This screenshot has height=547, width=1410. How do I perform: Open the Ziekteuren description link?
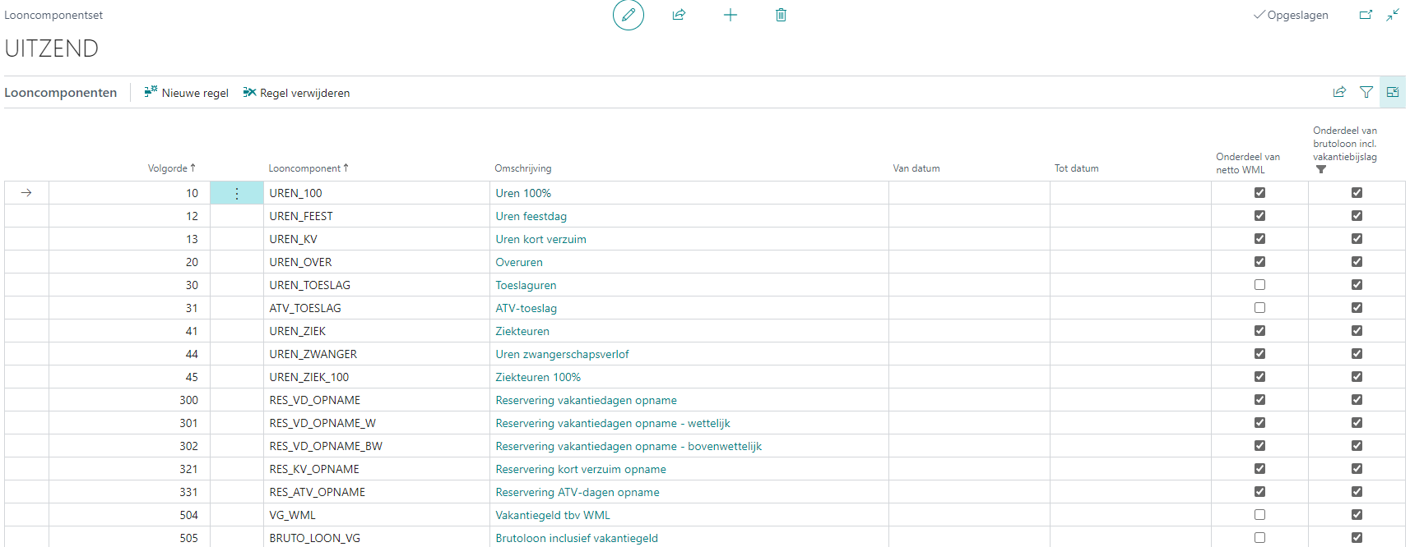pos(522,331)
